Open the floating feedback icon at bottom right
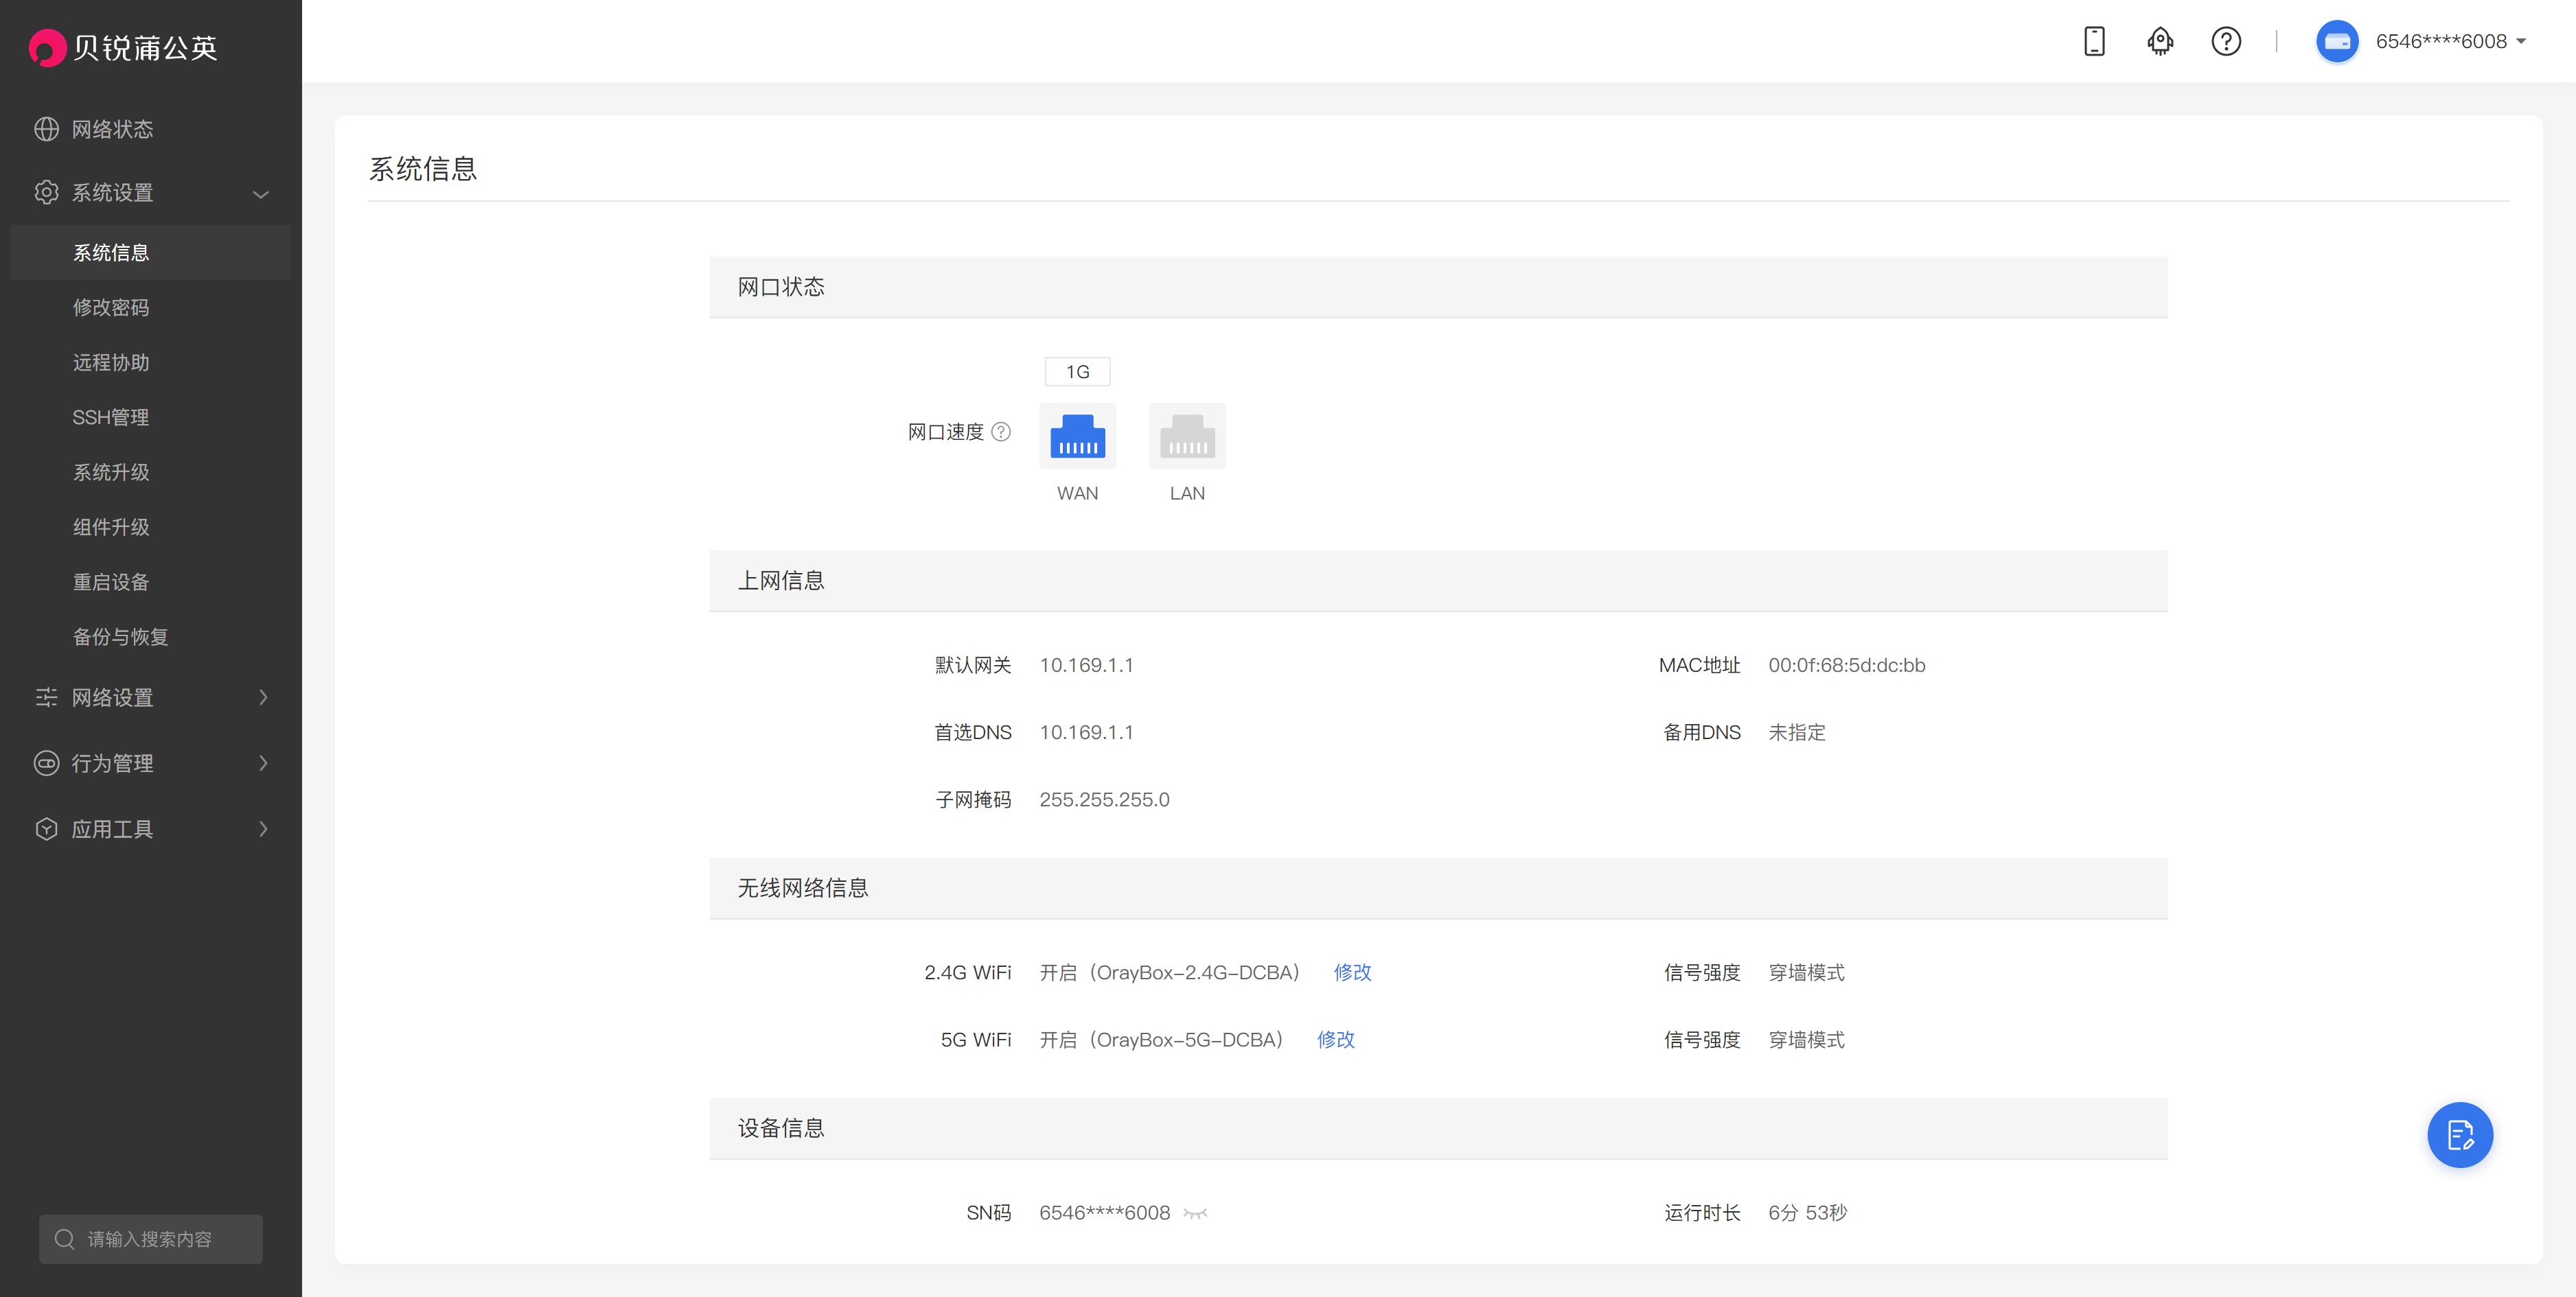2576x1297 pixels. (2460, 1134)
